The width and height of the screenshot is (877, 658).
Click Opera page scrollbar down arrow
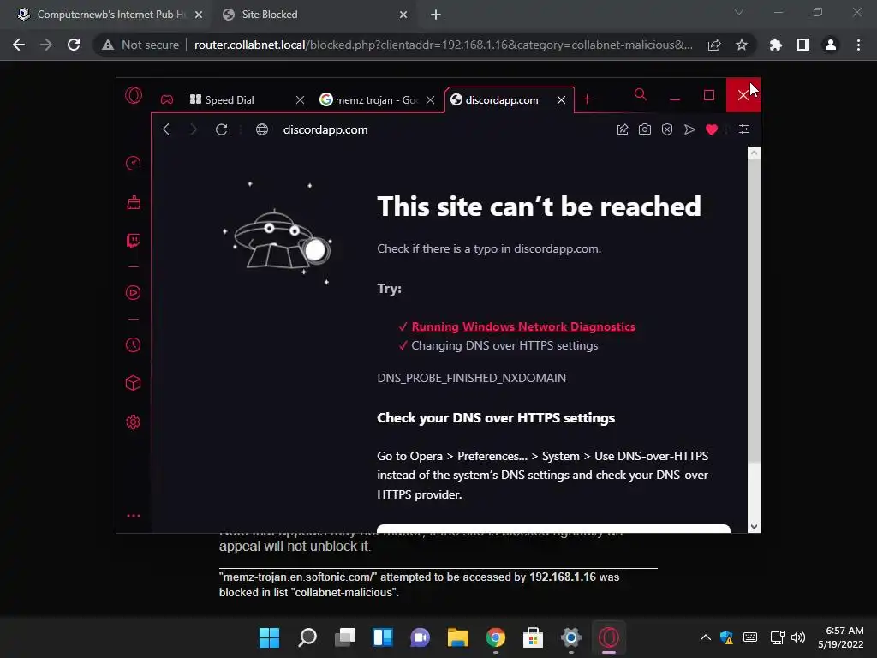pyautogui.click(x=754, y=527)
